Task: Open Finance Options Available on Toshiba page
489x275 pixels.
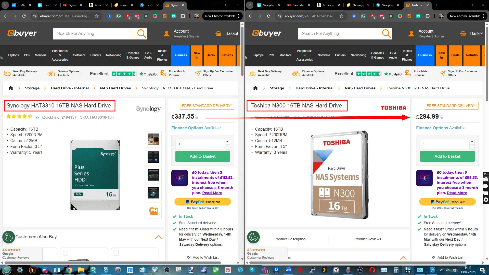Action: (441, 128)
